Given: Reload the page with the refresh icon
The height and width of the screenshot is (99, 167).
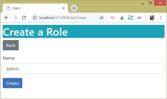Looking at the screenshot, I should point(24,18).
